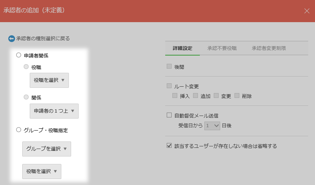Enable 自動督促メール送信 checkbox
Screen dimensions: 315x185
(x=169, y=115)
